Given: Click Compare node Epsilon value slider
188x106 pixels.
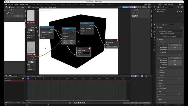Looking at the screenshot, I should (x=68, y=43).
